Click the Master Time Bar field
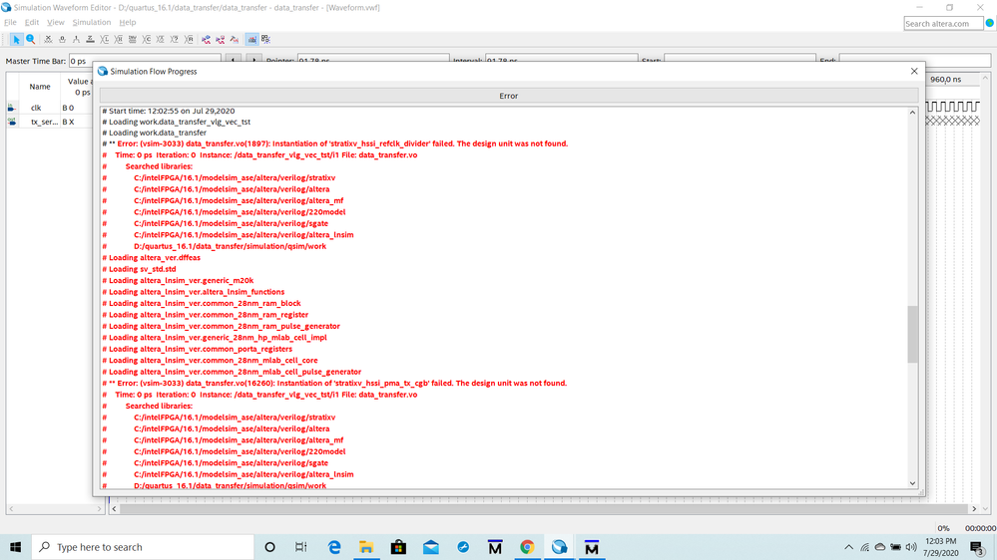Screen dimensions: 997x560 [145, 61]
